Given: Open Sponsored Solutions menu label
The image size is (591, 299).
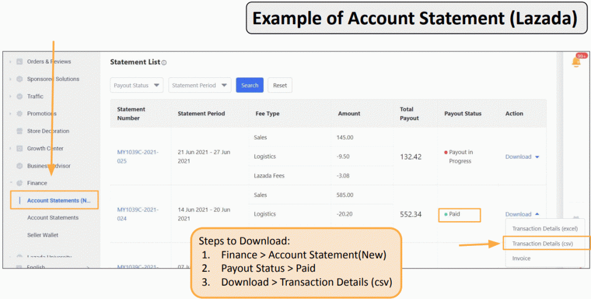Looking at the screenshot, I should 53,79.
